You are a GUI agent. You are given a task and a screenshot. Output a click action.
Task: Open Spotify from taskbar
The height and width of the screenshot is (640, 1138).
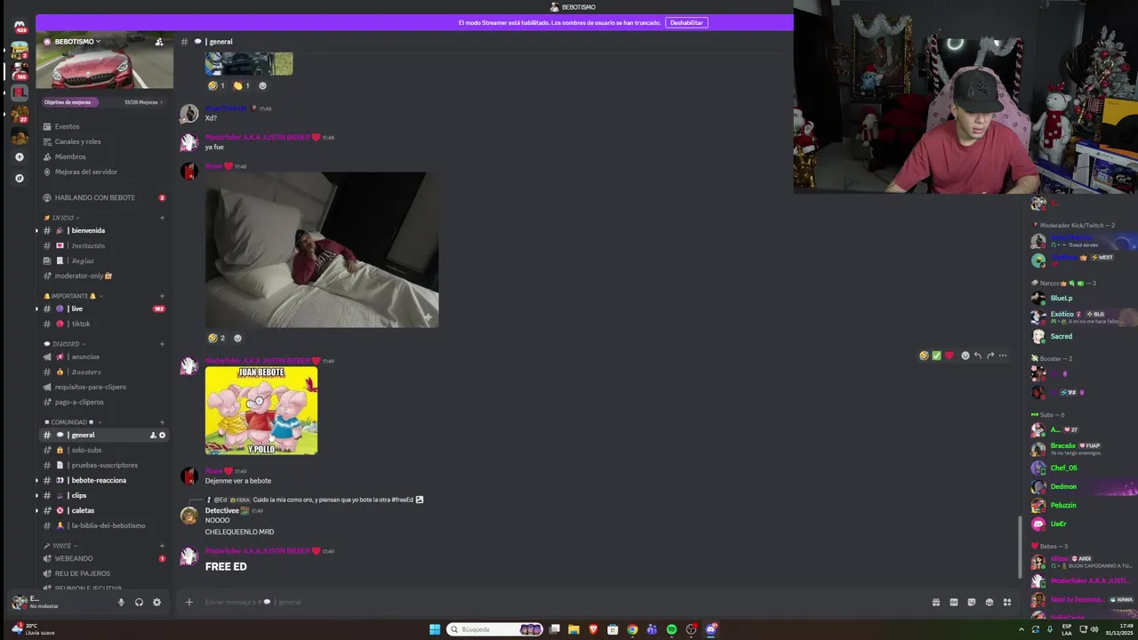[671, 630]
